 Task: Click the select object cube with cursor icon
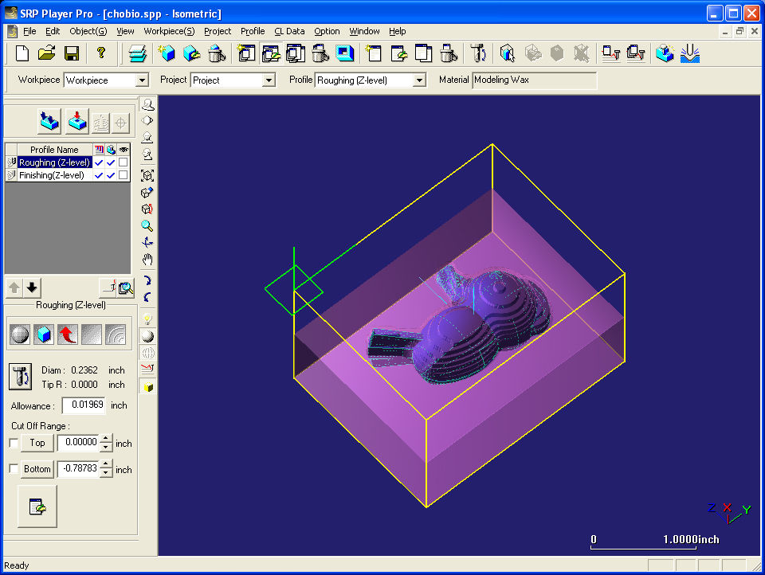click(x=508, y=53)
